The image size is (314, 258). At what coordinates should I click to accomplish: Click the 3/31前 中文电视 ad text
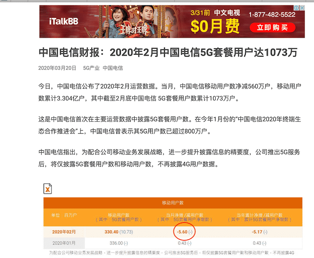click(215, 13)
